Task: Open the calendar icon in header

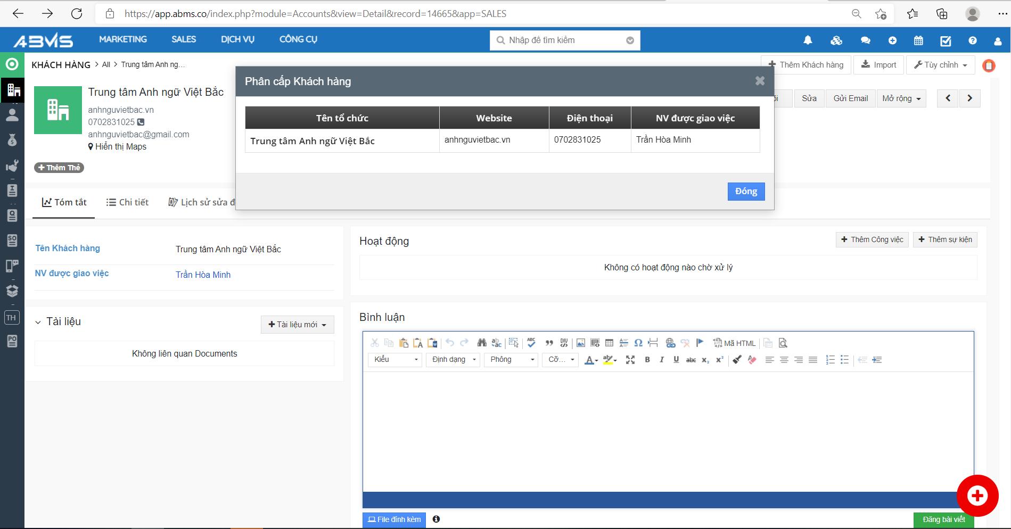Action: pyautogui.click(x=918, y=40)
